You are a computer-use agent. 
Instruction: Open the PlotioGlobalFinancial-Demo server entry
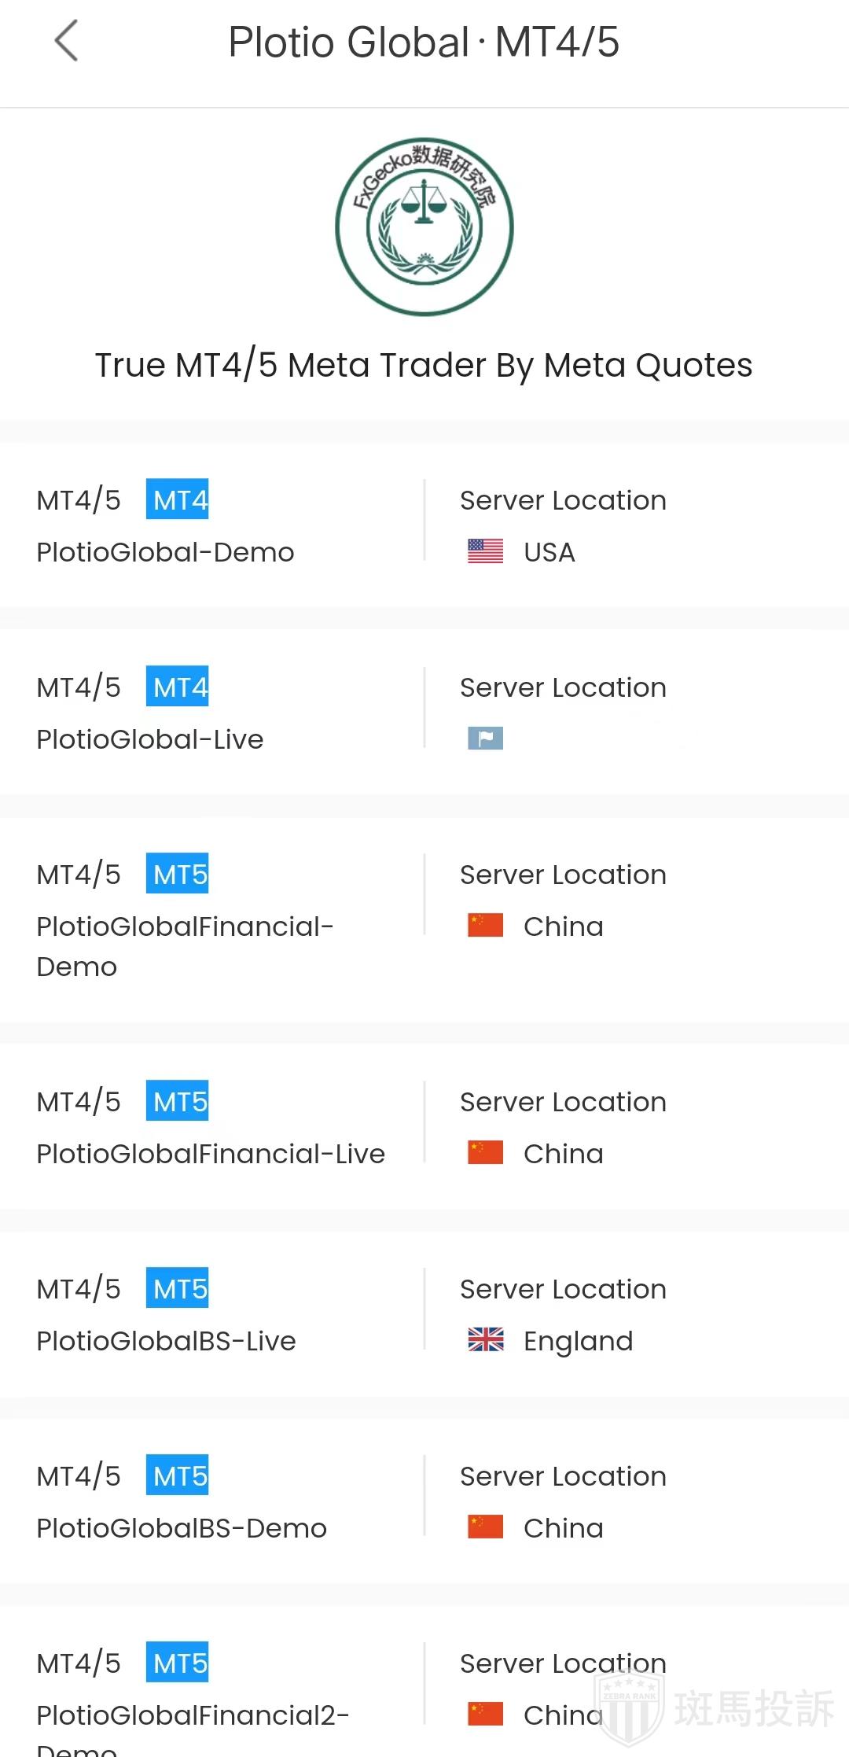point(185,945)
